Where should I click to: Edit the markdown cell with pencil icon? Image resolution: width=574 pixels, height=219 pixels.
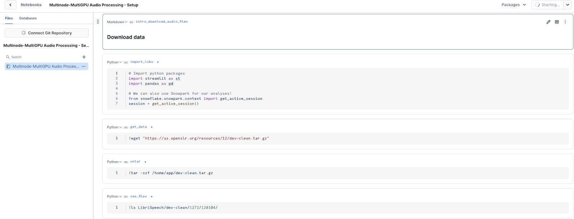549,22
